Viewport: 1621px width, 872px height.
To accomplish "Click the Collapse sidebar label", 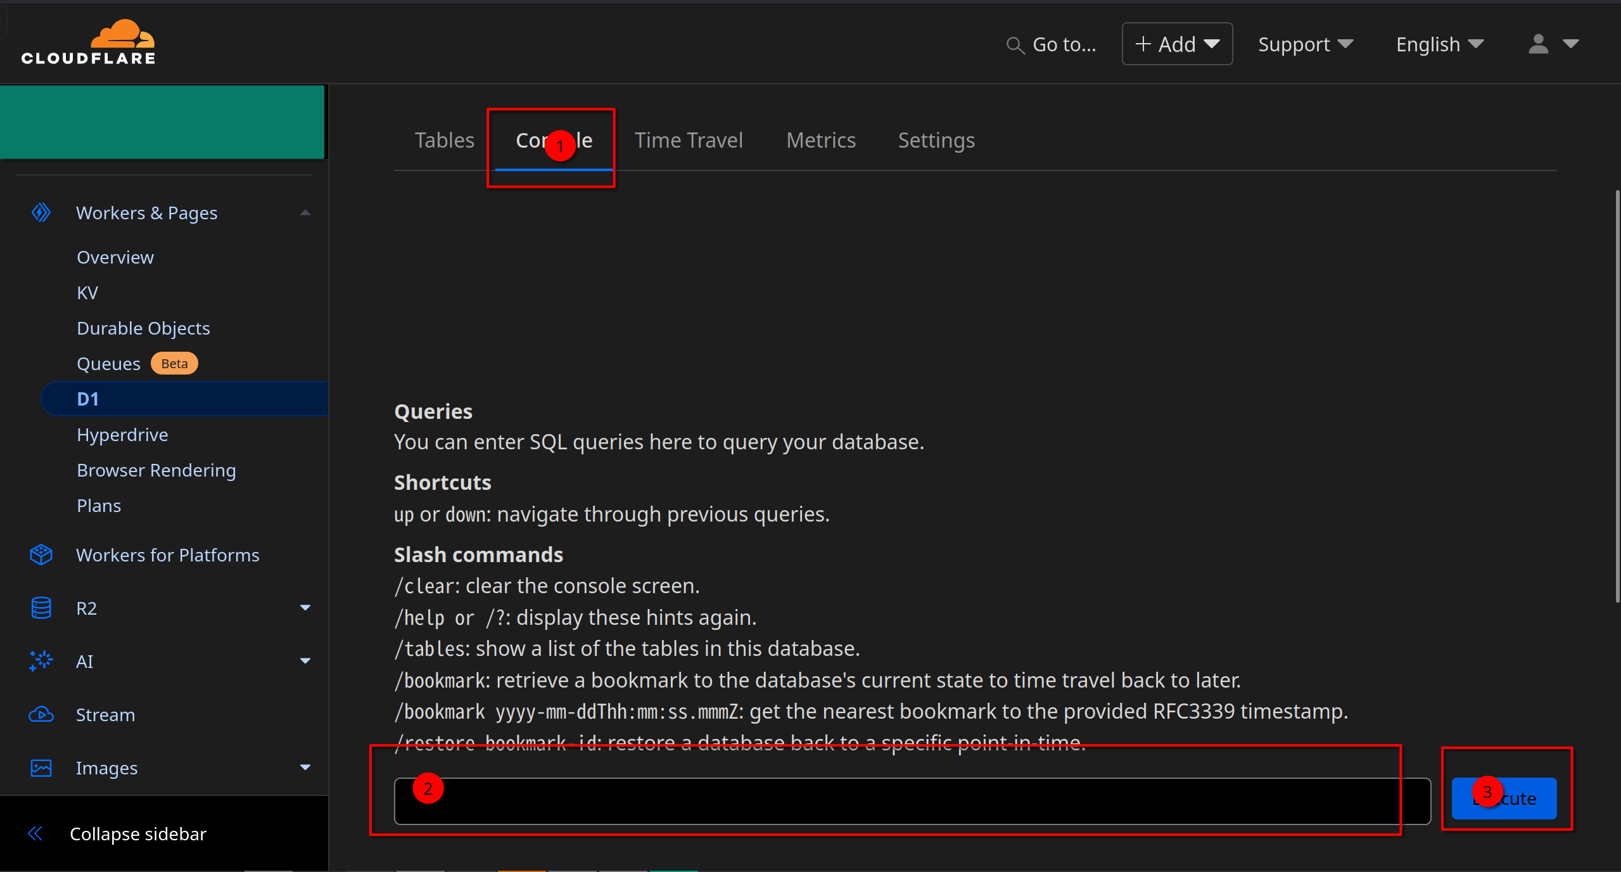I will tap(138, 834).
